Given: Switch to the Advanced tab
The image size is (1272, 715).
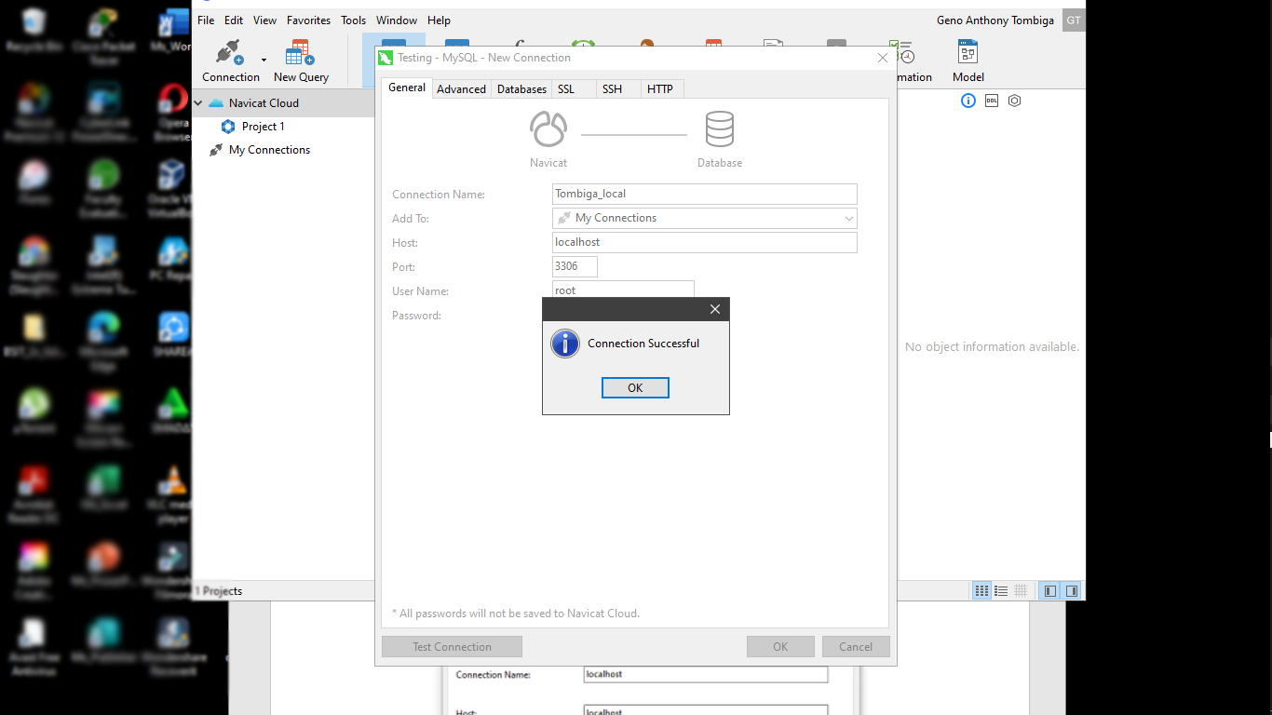Looking at the screenshot, I should pos(461,89).
